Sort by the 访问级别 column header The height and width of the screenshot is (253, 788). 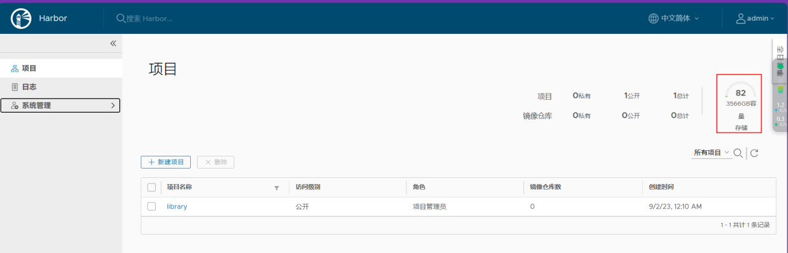[308, 187]
